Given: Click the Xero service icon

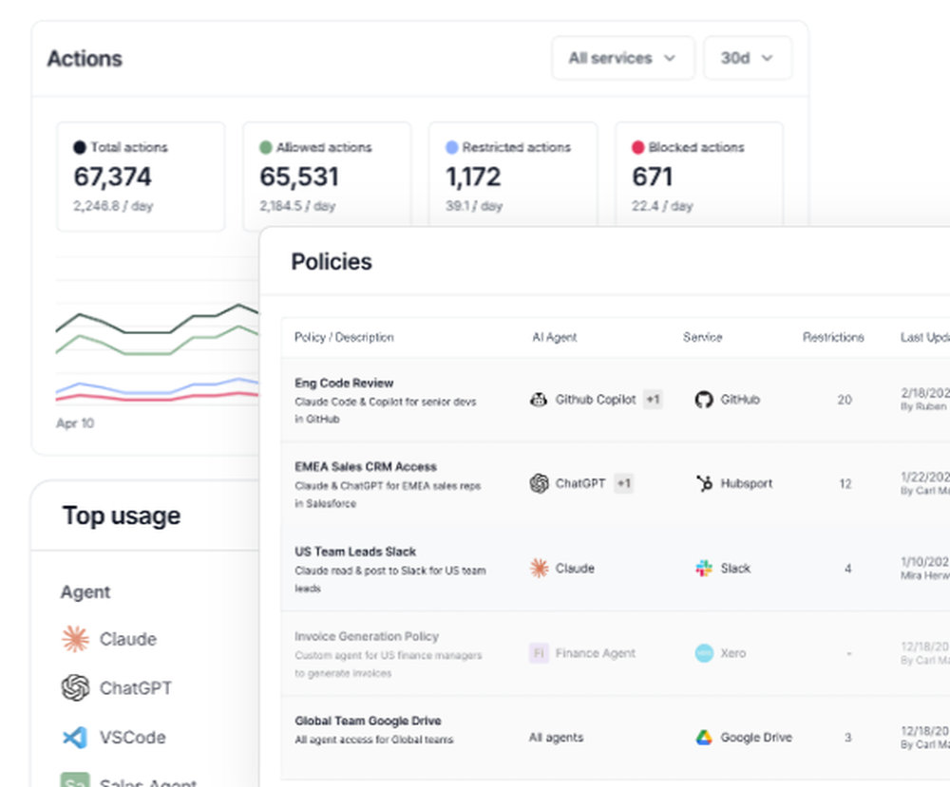Looking at the screenshot, I should [704, 653].
